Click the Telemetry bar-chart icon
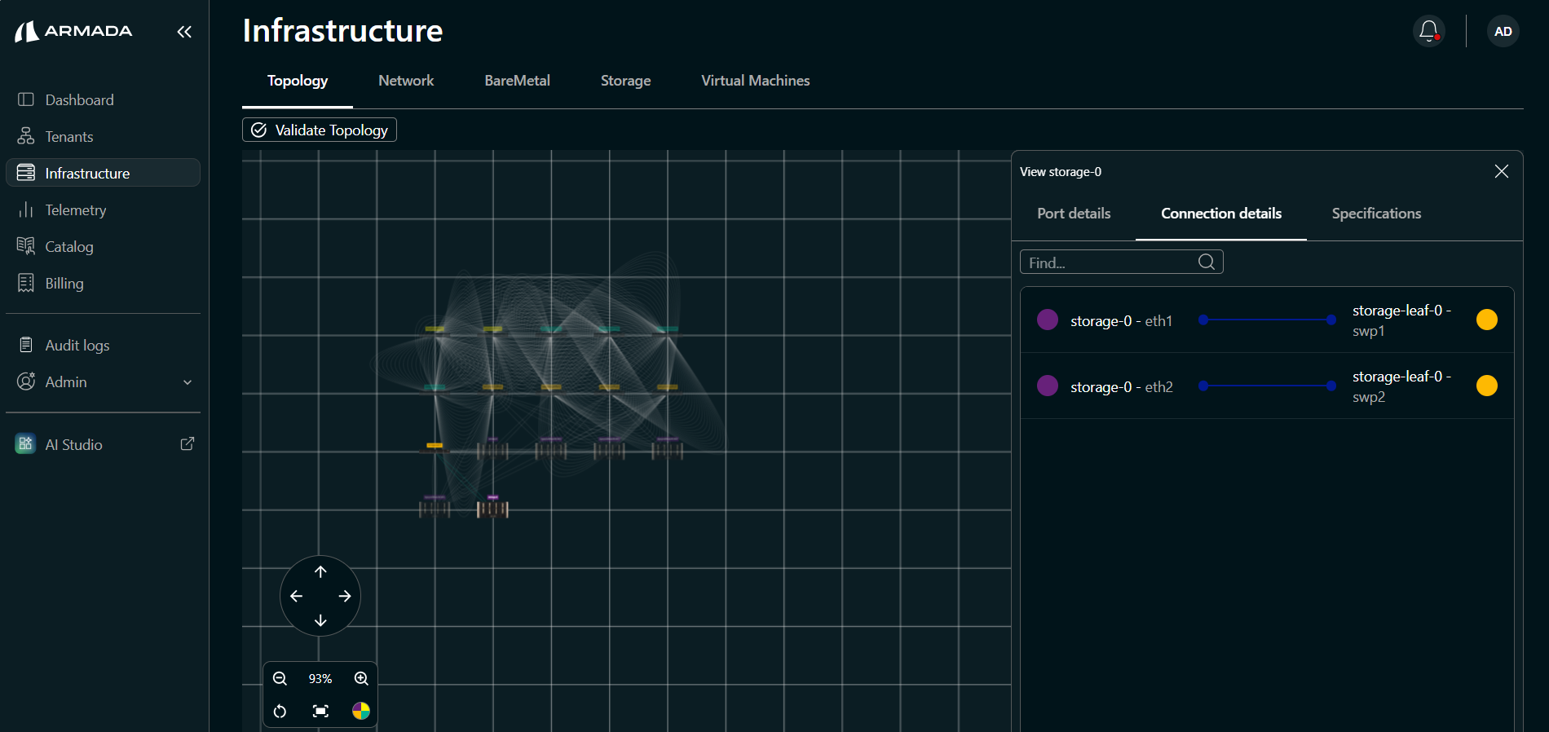The height and width of the screenshot is (732, 1549). pos(26,209)
